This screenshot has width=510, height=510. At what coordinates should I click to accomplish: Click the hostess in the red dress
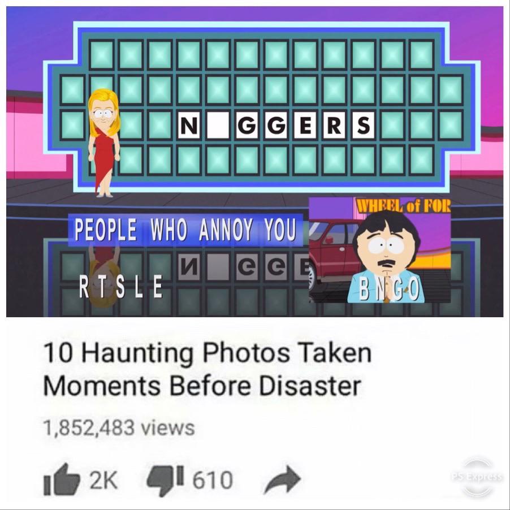[104, 143]
